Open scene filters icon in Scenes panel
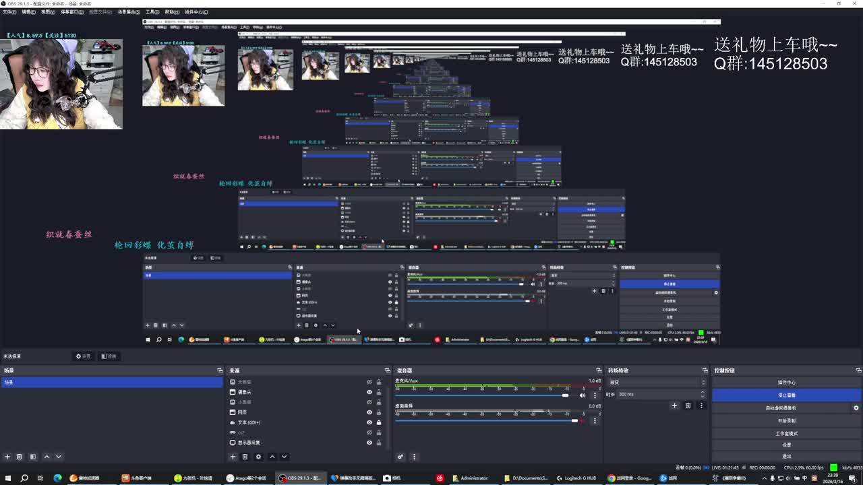This screenshot has height=485, width=863. pos(32,457)
